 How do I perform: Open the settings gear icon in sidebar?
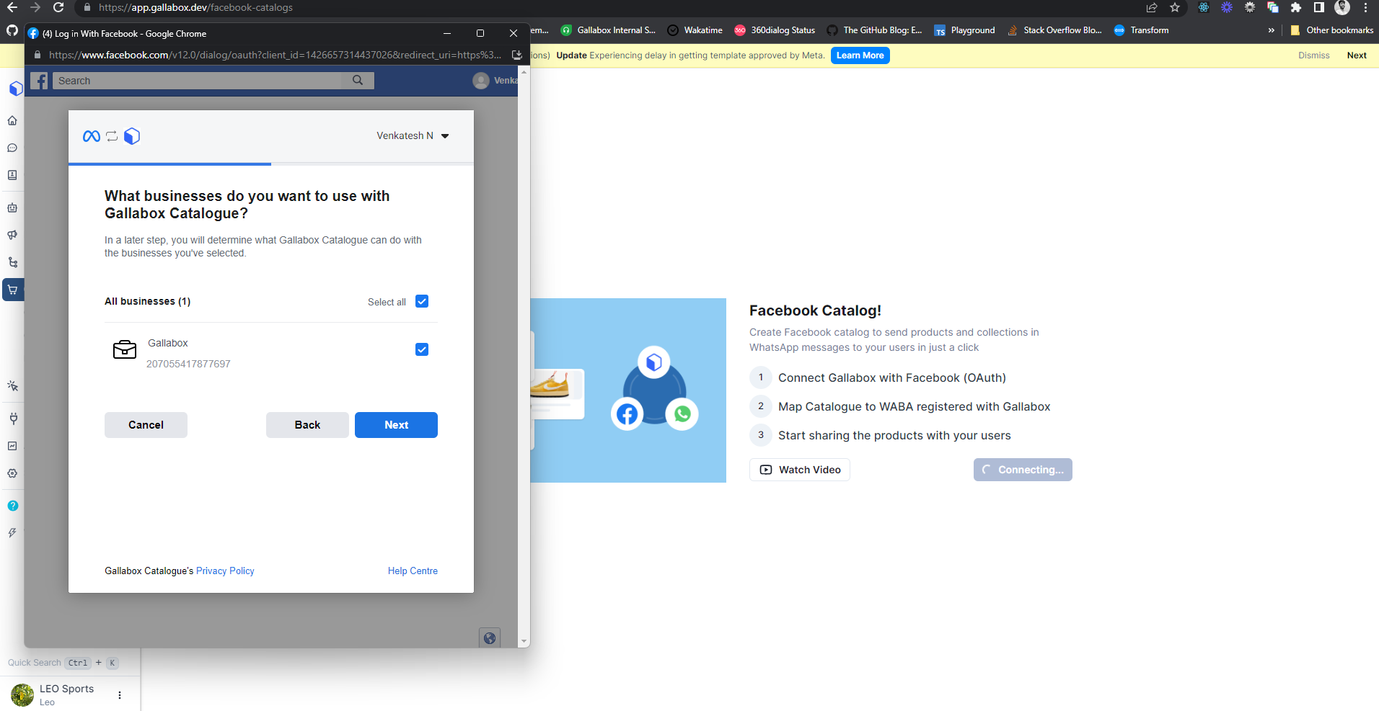(12, 473)
